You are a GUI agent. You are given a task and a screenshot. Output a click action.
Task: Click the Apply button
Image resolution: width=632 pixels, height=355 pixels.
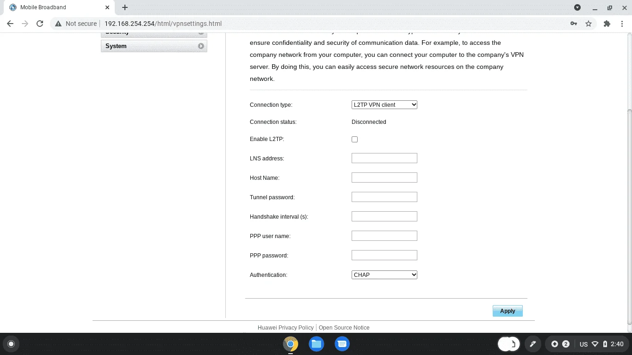click(x=508, y=311)
